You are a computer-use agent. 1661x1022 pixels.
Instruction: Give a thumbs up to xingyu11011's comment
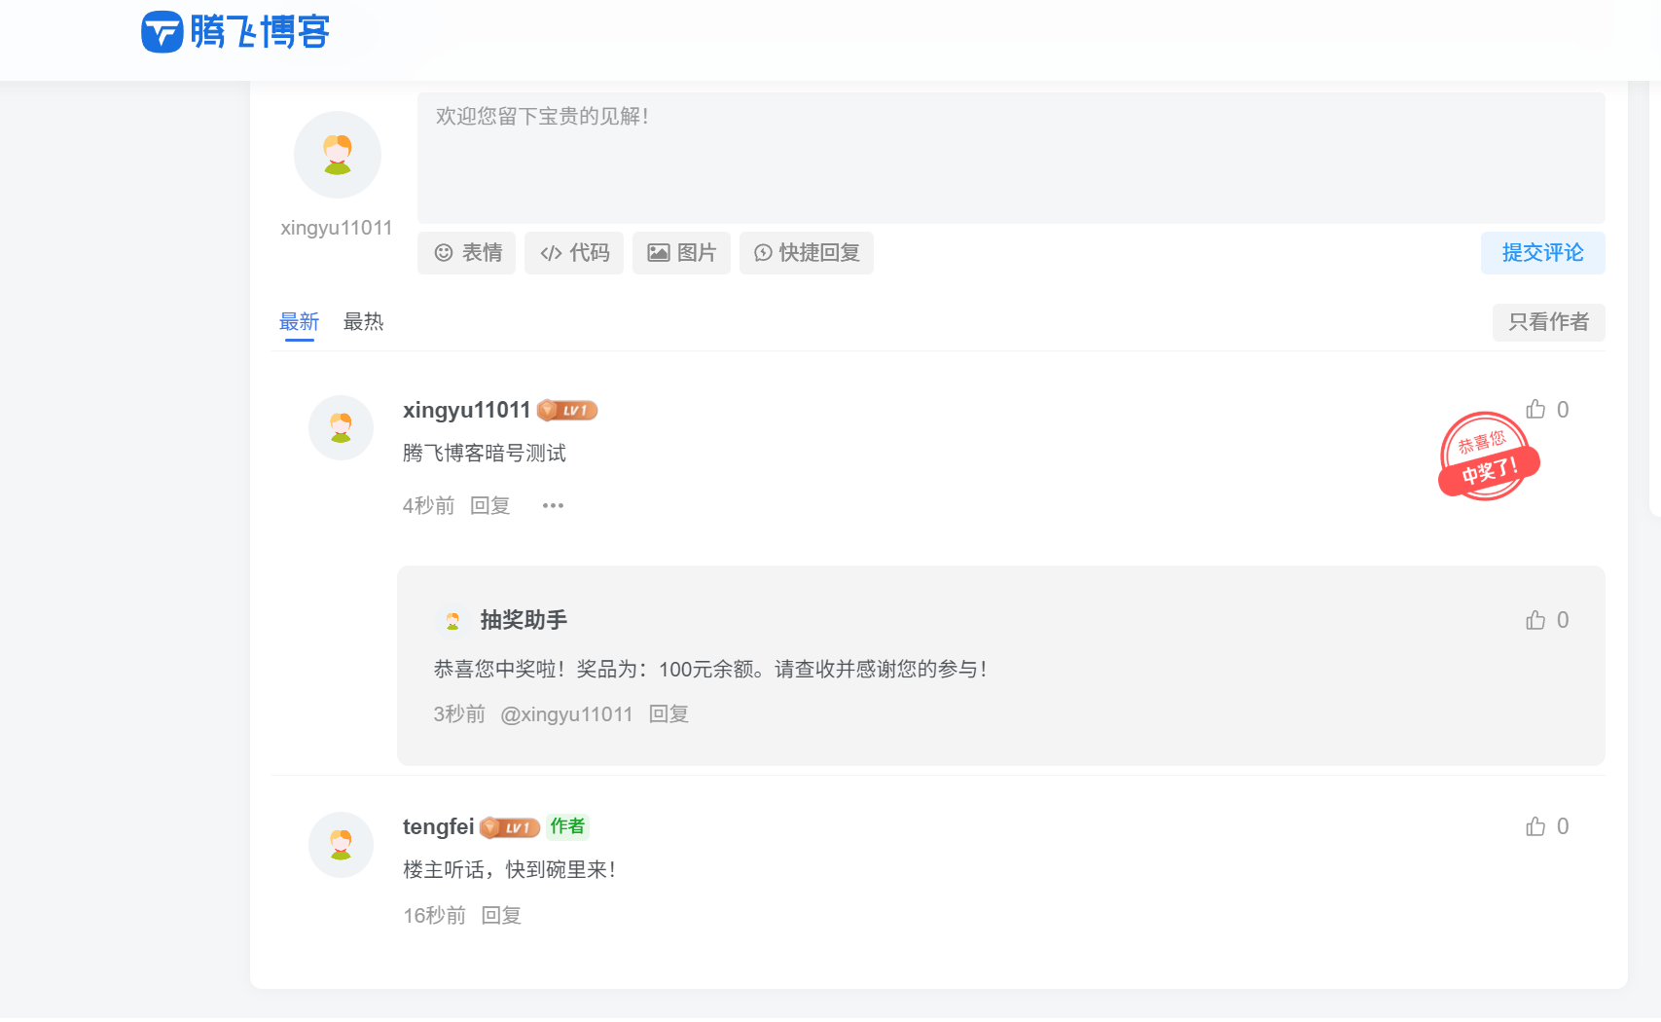1536,409
